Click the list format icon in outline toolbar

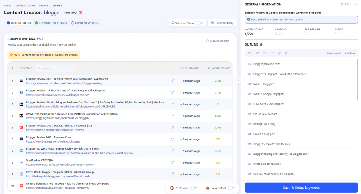[x=273, y=53]
